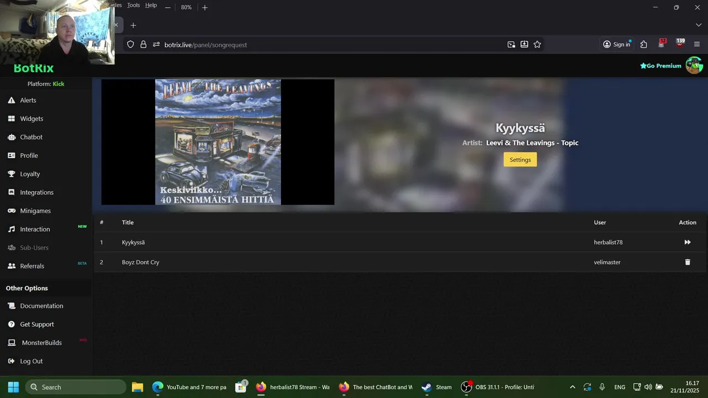This screenshot has width=708, height=398.
Task: Click the Leevi & The Leavings artist name
Action: 532,143
